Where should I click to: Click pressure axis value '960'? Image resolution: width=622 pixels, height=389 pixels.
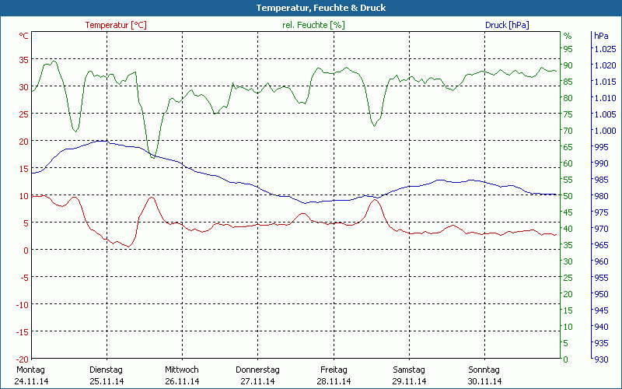point(601,261)
